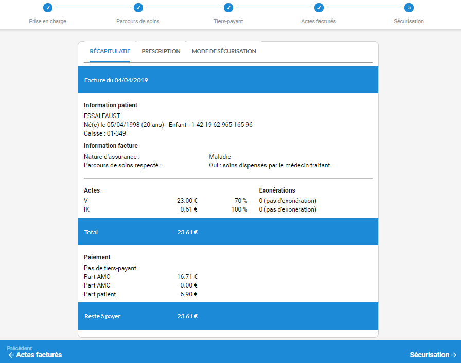
Task: Click the IK act line at 0.61 €
Action: 140,209
